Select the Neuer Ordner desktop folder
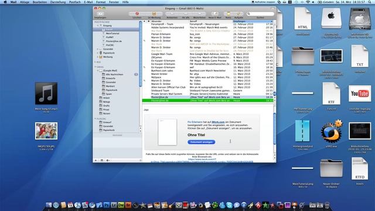This screenshot has height=211, width=375. click(331, 168)
